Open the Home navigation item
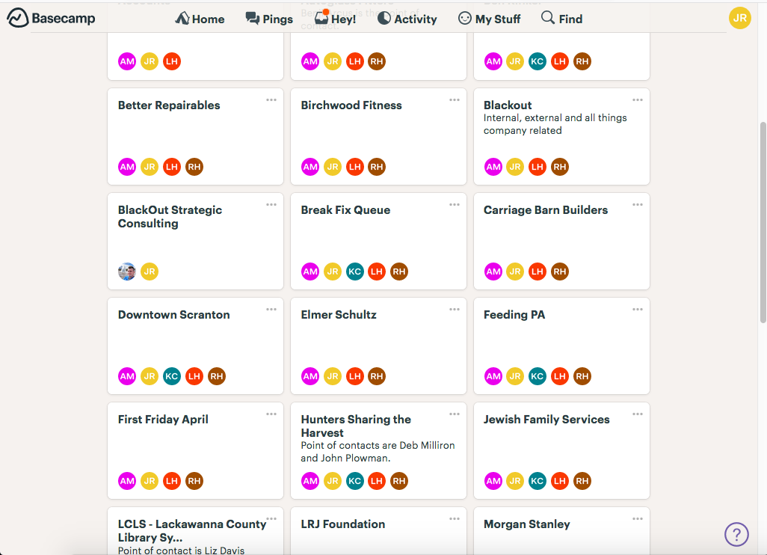 200,19
